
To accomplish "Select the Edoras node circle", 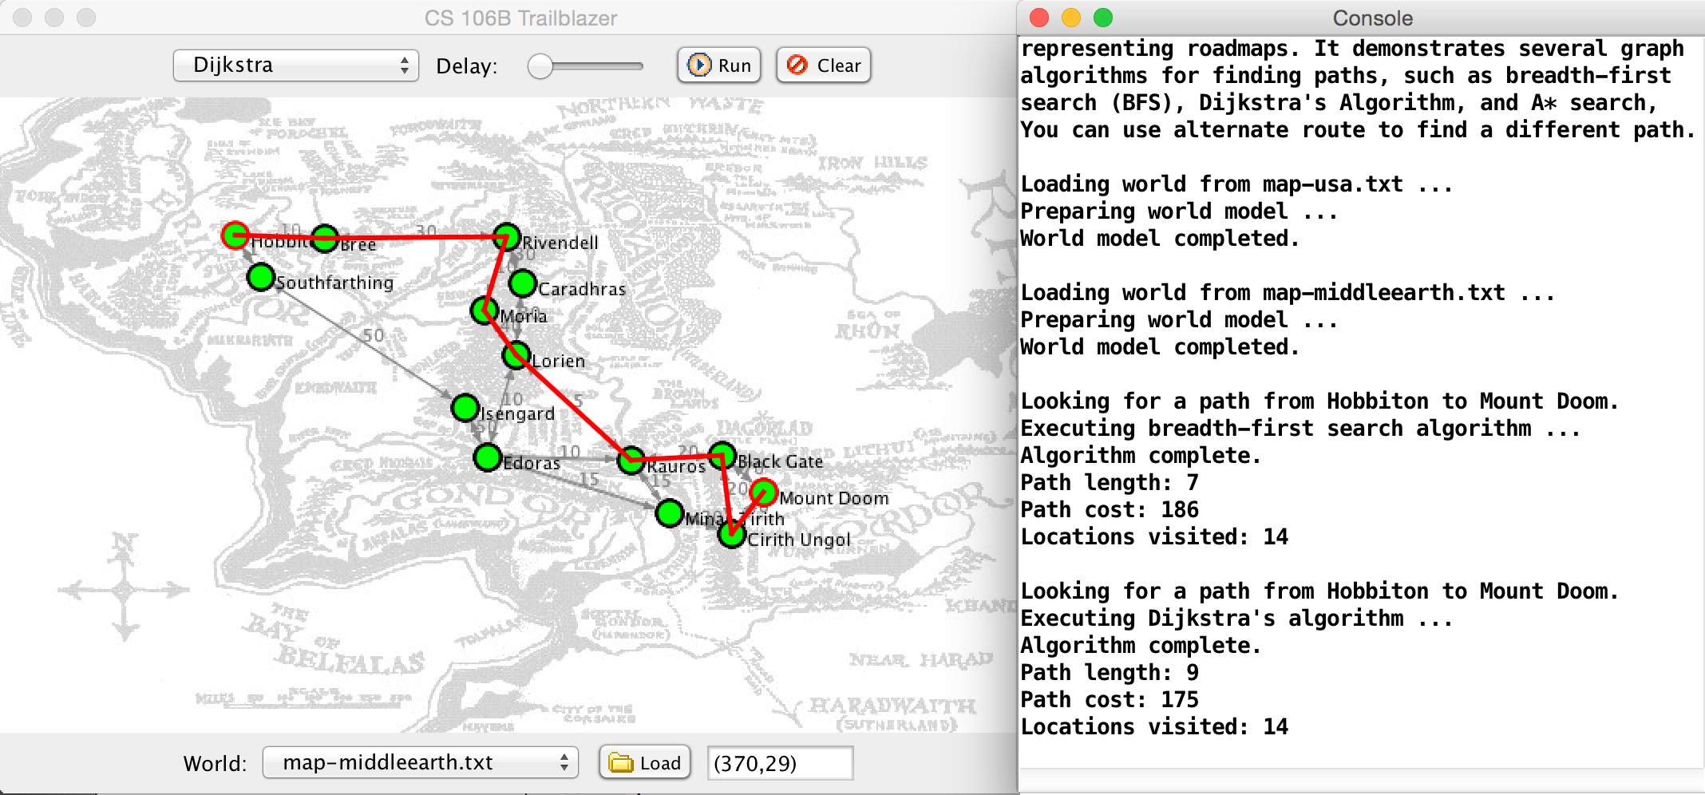I will pyautogui.click(x=488, y=457).
